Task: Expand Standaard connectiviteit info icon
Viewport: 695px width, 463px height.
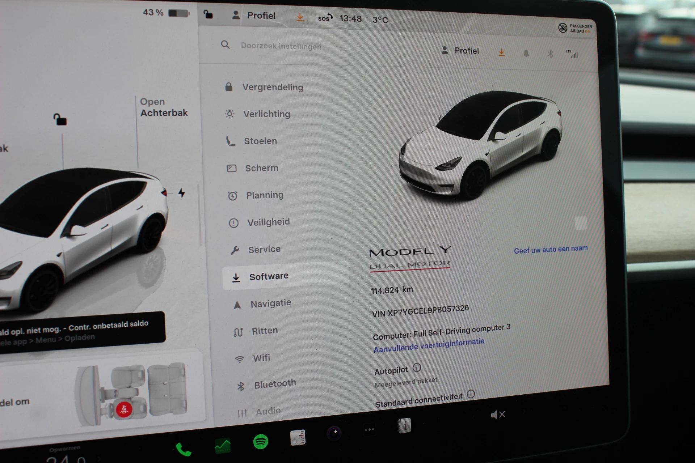Action: pos(471,394)
